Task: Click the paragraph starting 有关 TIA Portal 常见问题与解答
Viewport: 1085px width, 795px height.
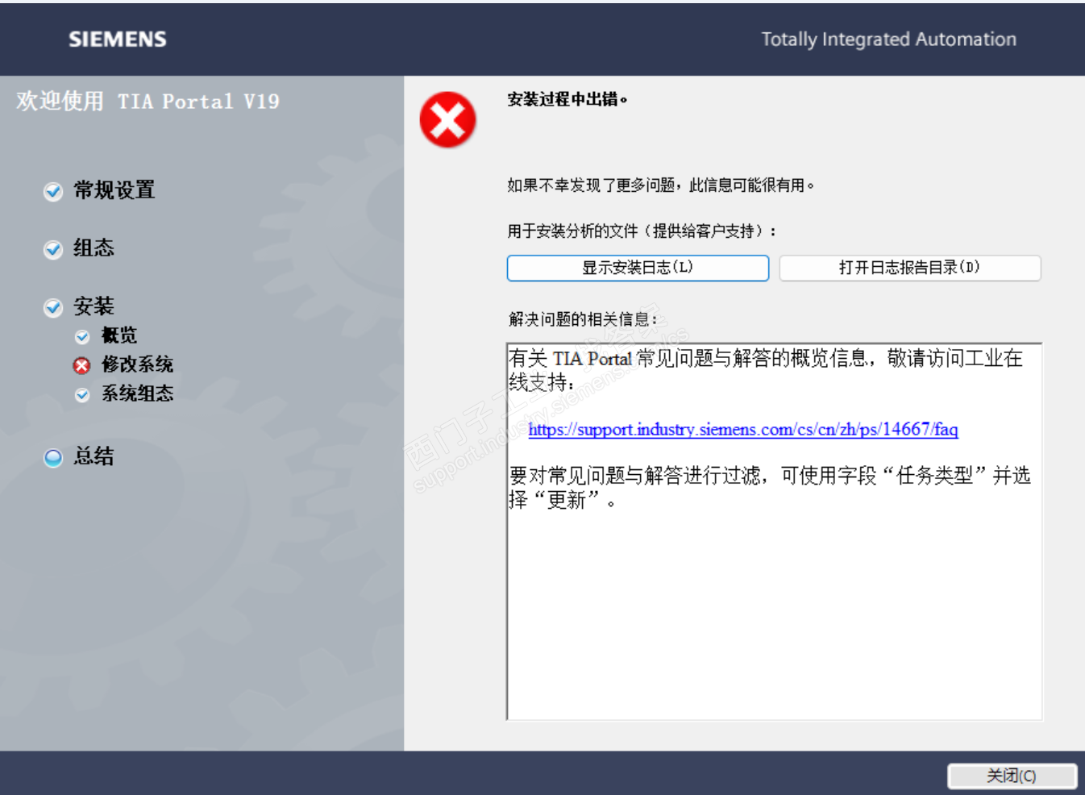Action: 766,370
